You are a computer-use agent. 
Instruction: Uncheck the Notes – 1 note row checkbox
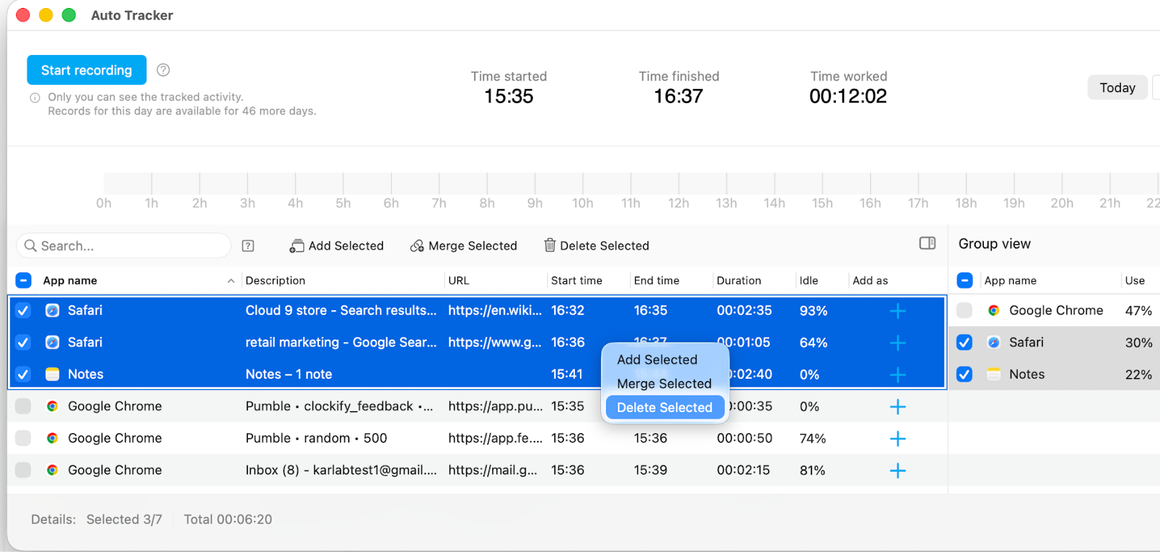(23, 375)
